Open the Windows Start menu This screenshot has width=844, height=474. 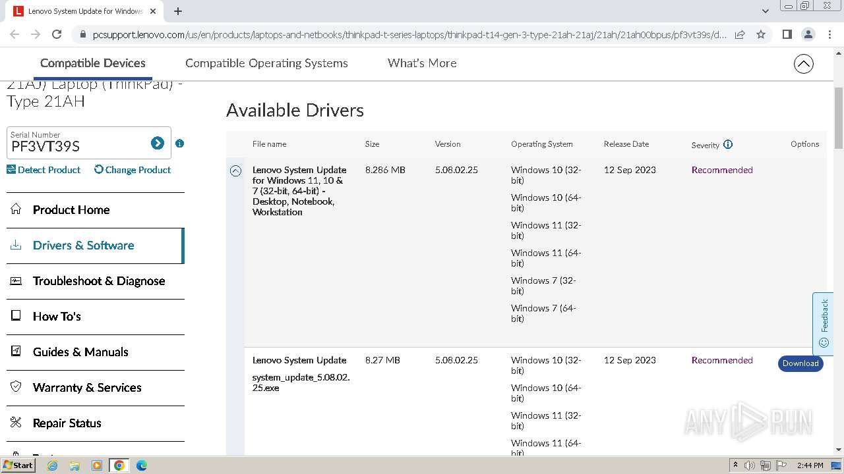18,465
